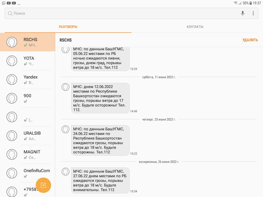Tap the compose new message button
Viewport: 263px width, 197px height.
(x=43, y=185)
